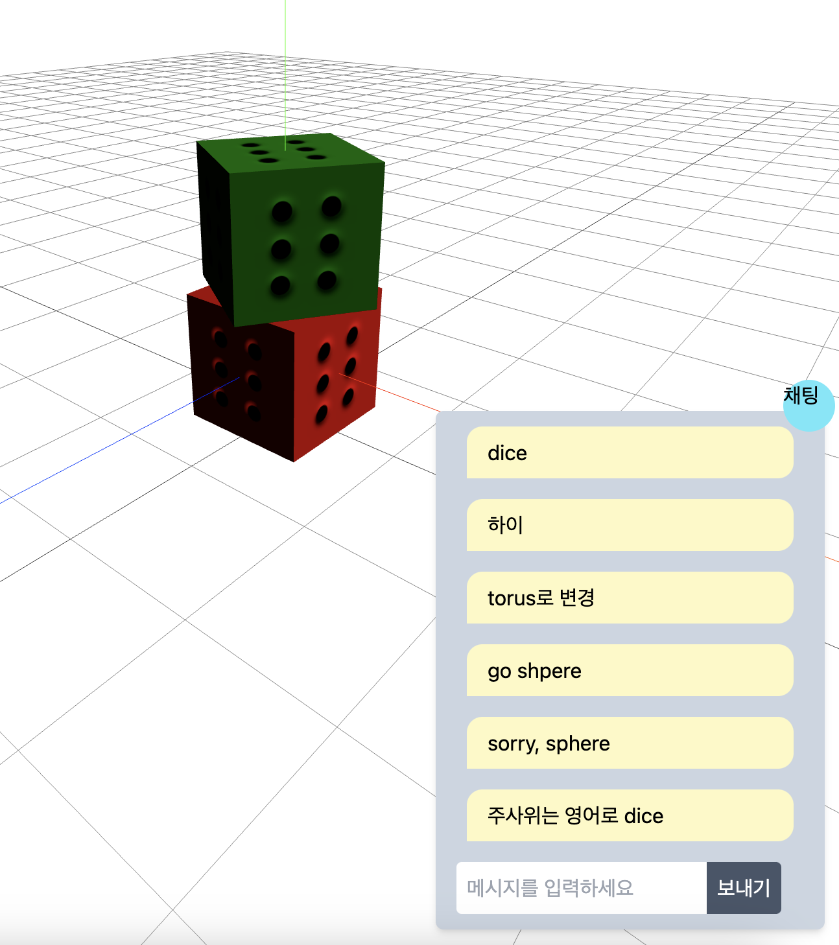Click the '하이' chat message

click(x=629, y=526)
